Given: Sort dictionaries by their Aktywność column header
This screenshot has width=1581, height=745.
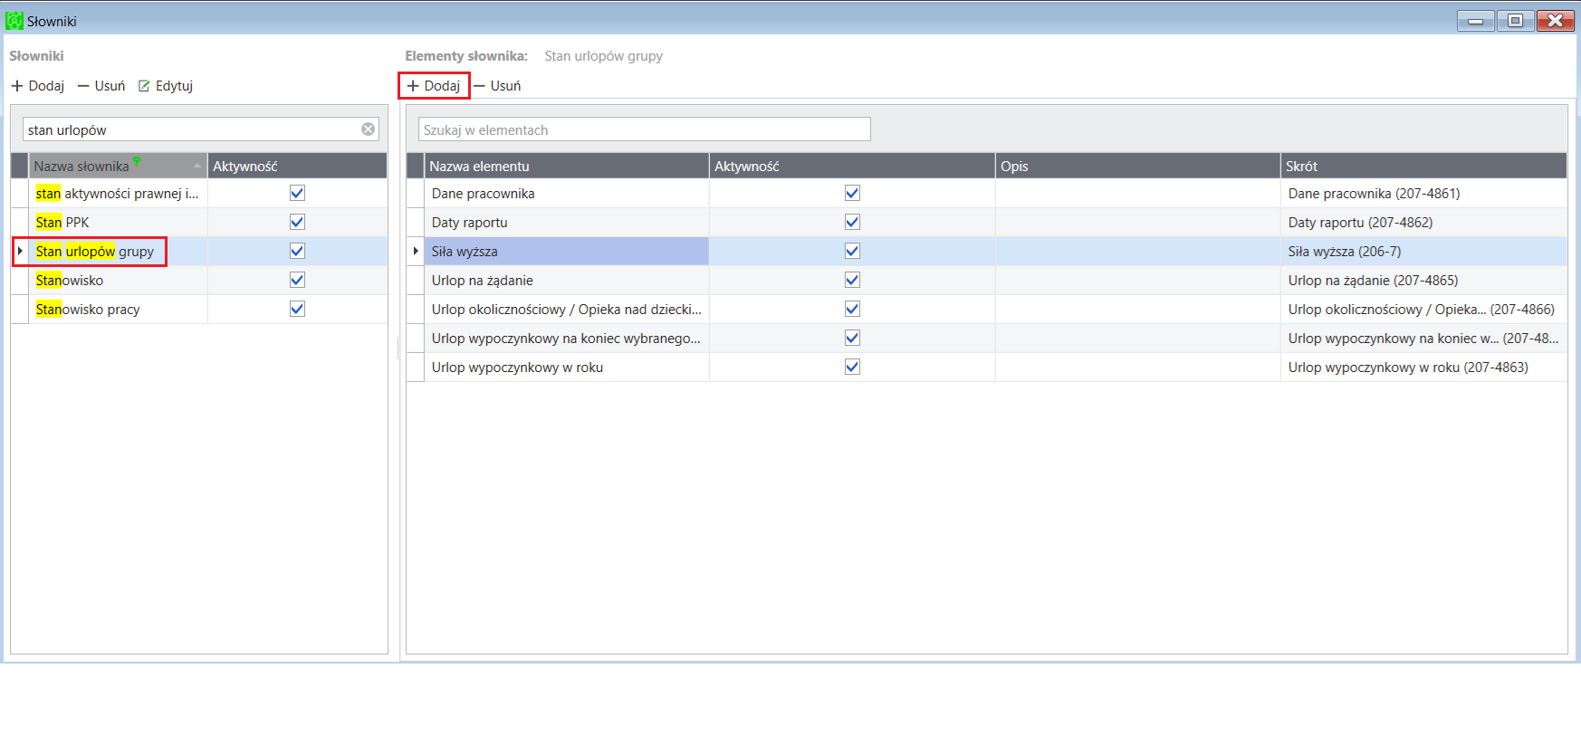Looking at the screenshot, I should pyautogui.click(x=297, y=166).
